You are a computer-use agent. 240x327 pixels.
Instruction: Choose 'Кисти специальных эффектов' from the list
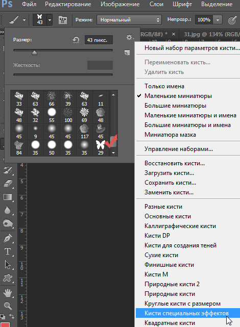click(186, 313)
